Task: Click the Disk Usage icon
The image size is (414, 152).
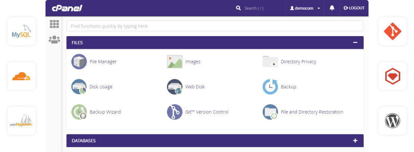Action: tap(79, 87)
